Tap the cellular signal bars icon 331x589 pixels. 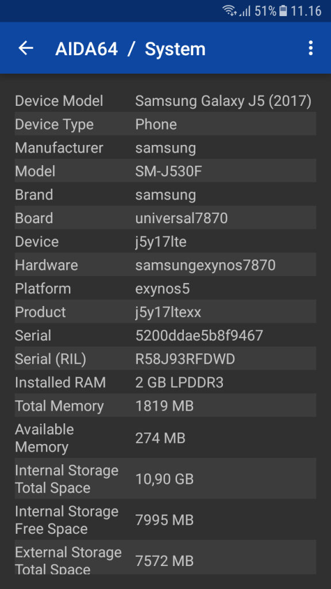tap(245, 11)
